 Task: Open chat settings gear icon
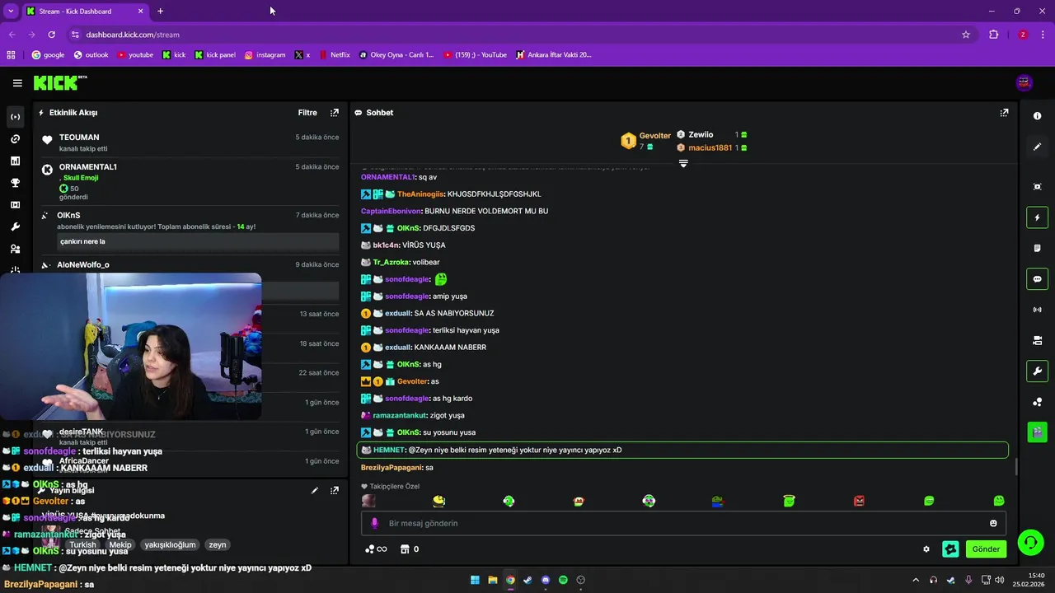(x=926, y=549)
